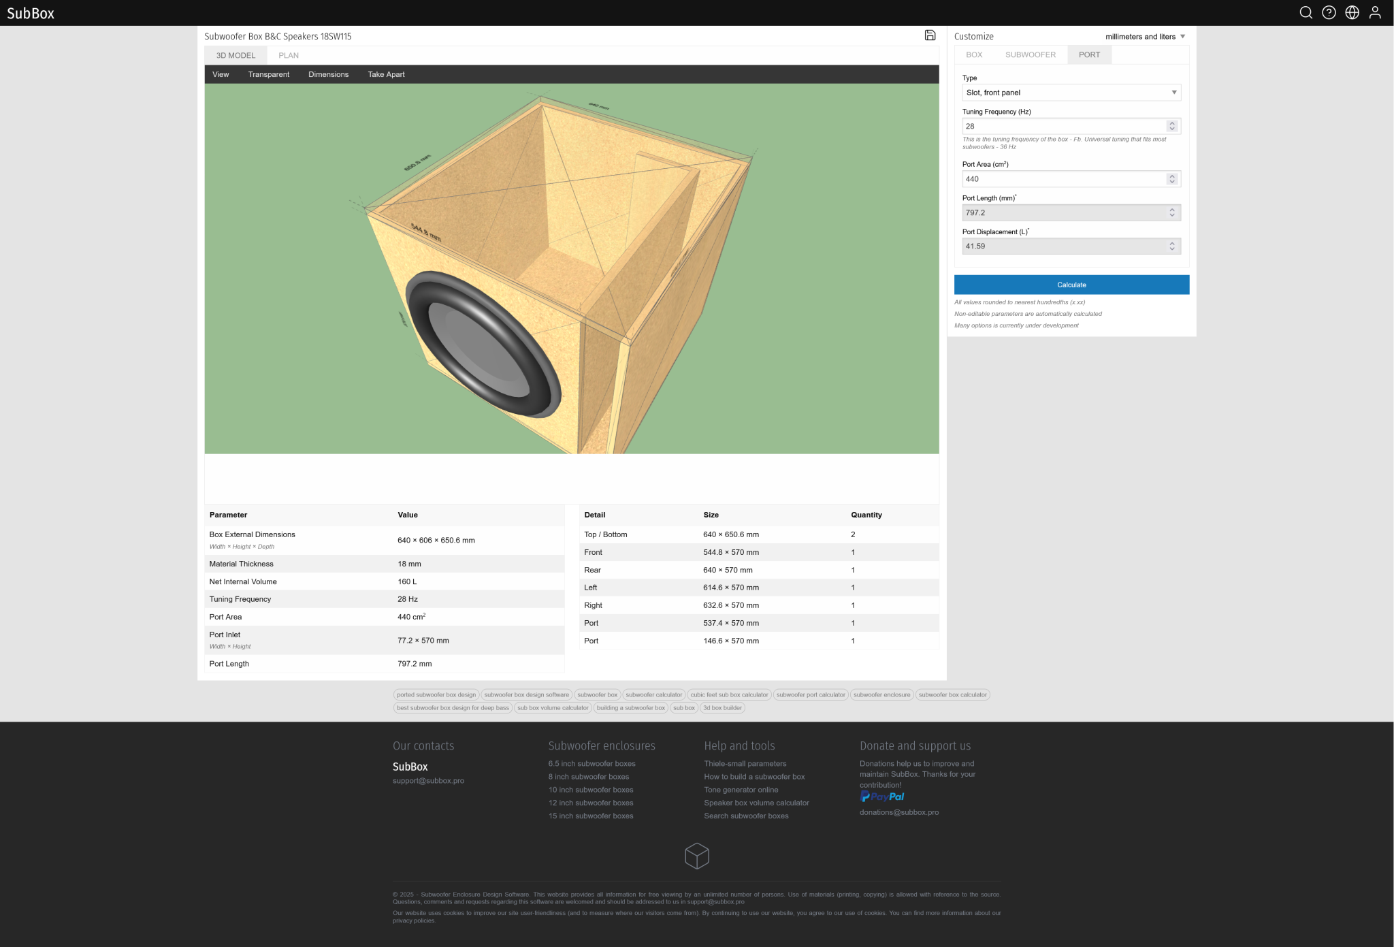The height and width of the screenshot is (947, 1394).
Task: Click the 'sub box' tag
Action: click(x=684, y=708)
